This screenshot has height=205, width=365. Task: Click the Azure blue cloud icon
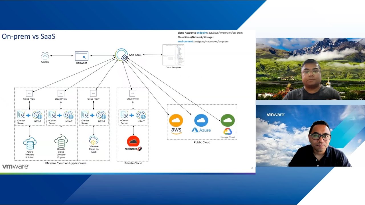coord(201,120)
